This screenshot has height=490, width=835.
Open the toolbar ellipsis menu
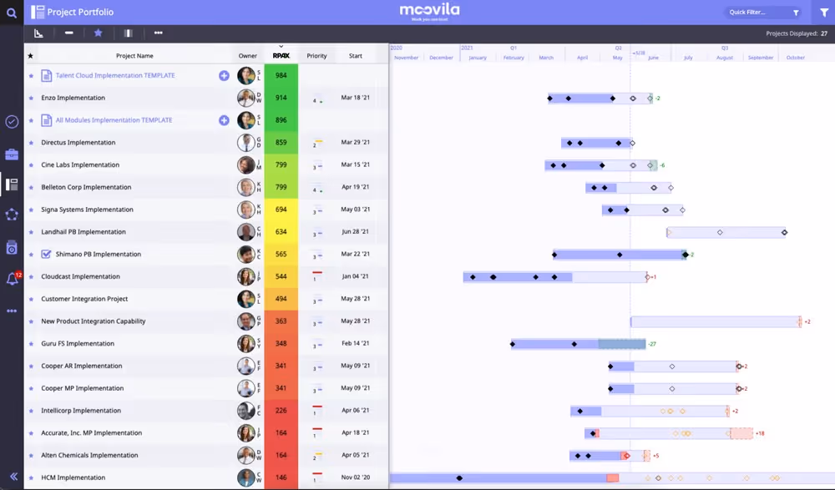158,33
